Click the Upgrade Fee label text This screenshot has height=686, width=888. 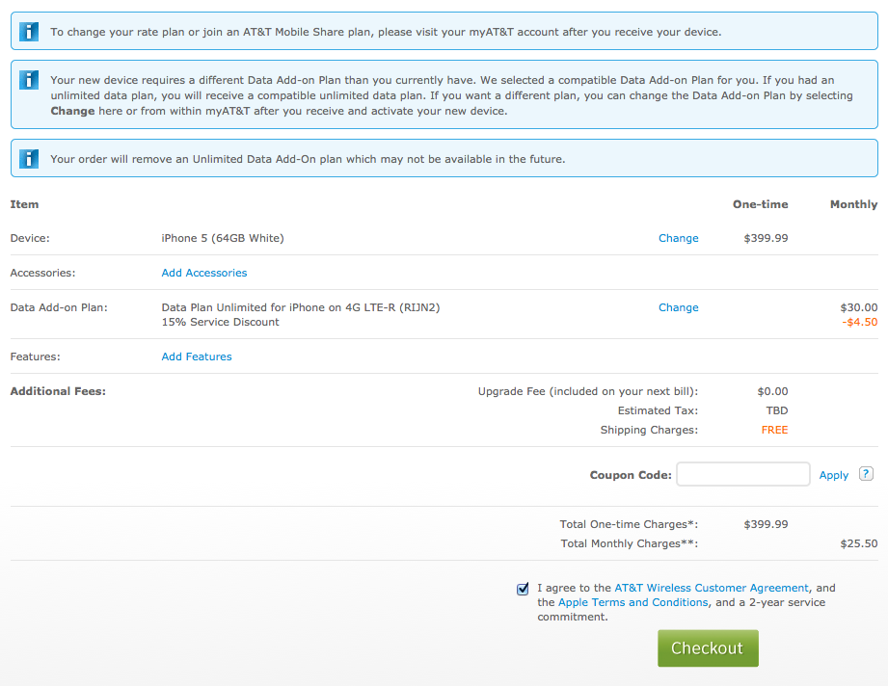click(588, 391)
